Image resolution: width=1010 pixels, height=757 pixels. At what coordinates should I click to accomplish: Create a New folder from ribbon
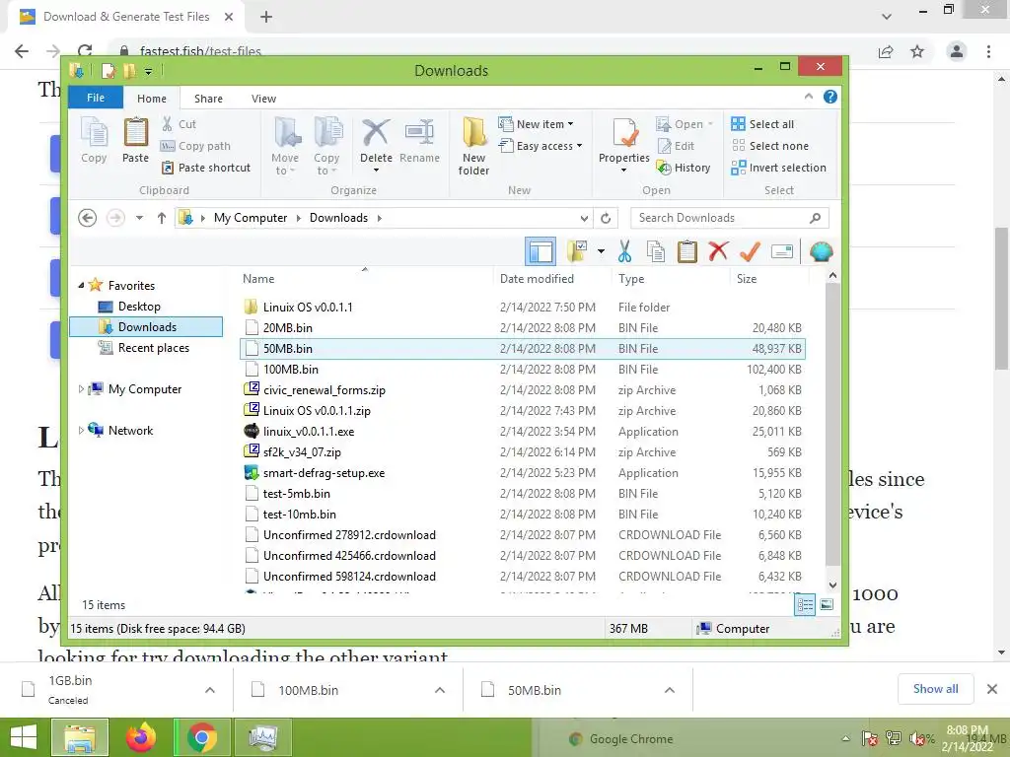coord(473,146)
